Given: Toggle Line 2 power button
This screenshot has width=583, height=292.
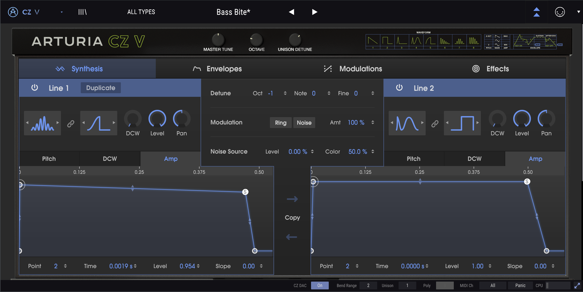Looking at the screenshot, I should click(399, 88).
